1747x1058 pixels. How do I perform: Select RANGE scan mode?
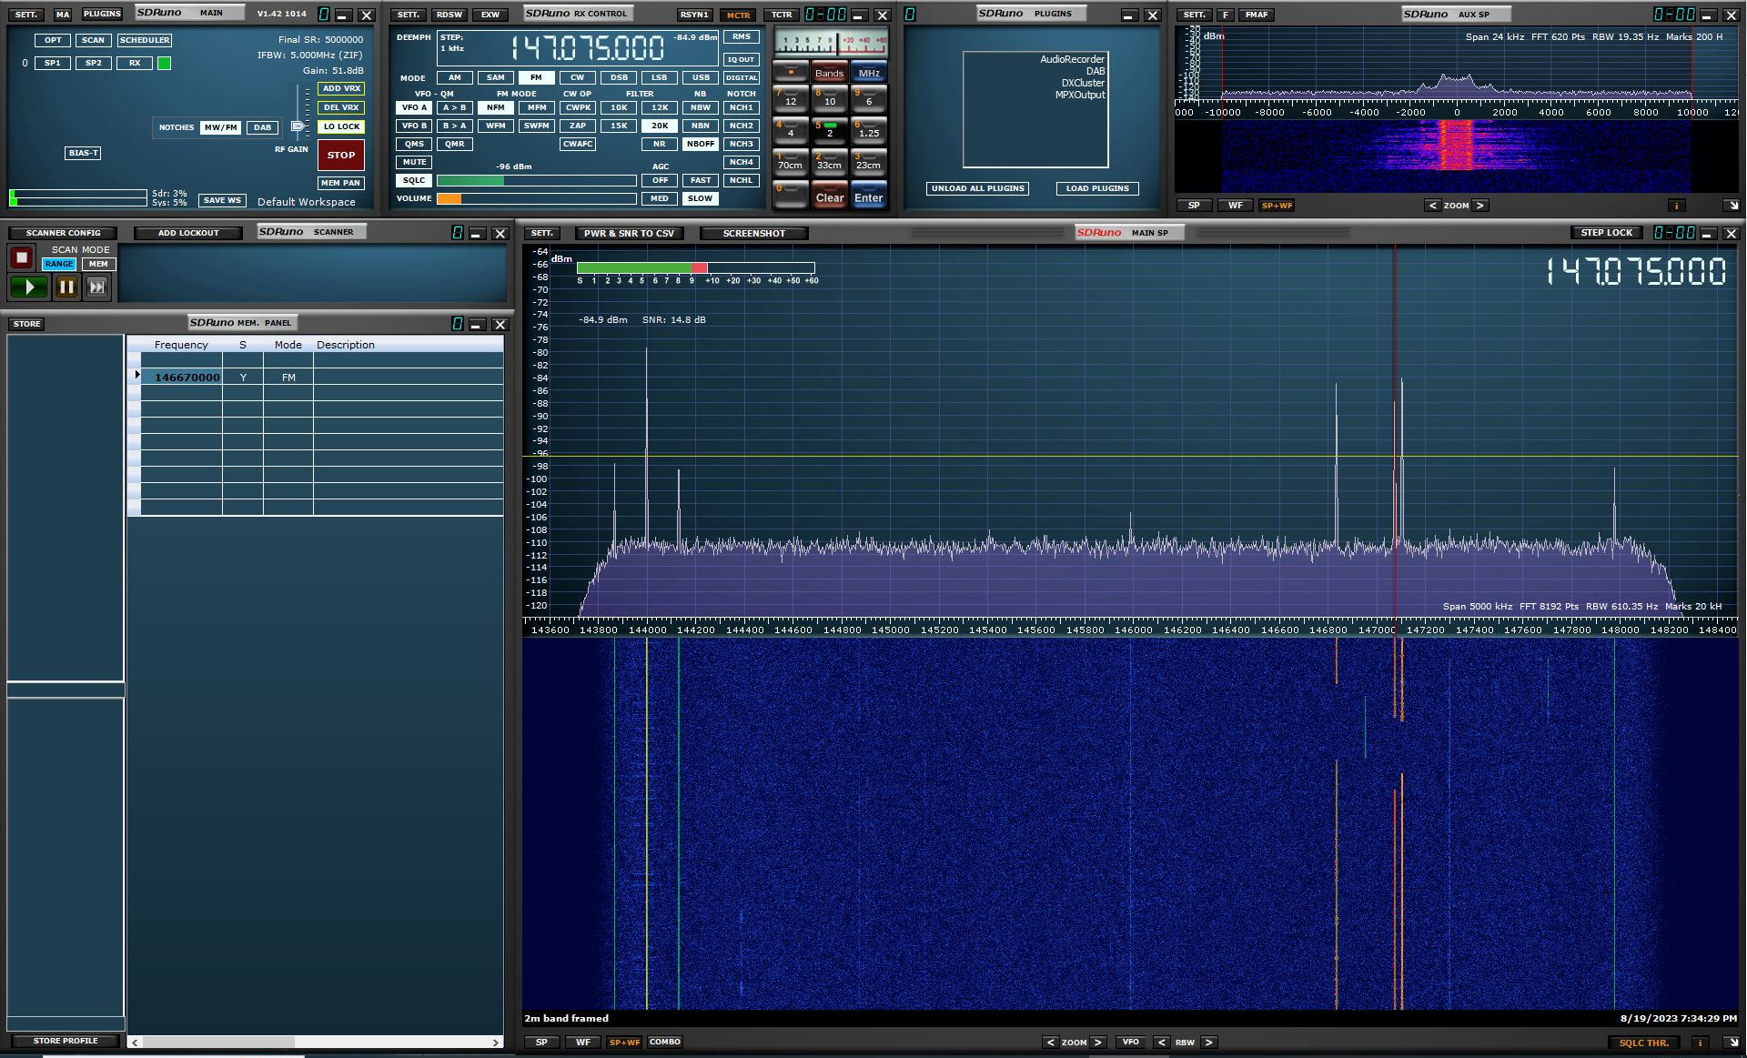pos(59,264)
